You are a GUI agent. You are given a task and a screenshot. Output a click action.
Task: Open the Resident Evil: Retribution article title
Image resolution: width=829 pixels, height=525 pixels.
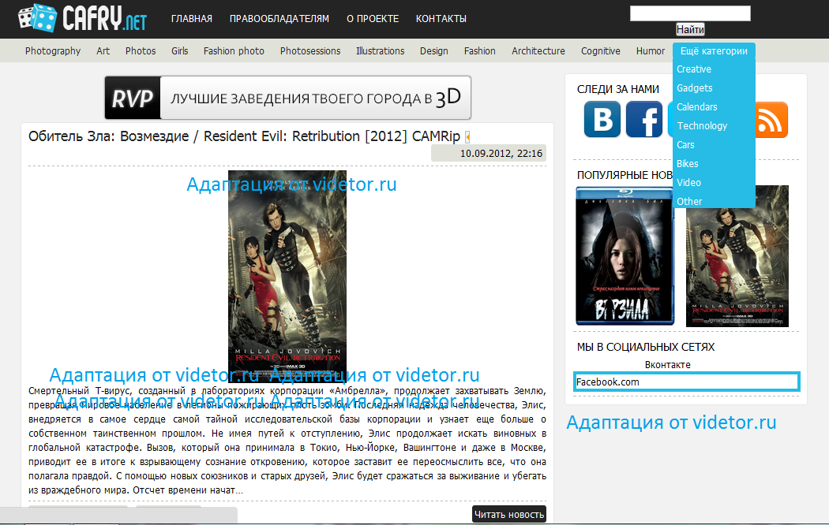tap(244, 136)
